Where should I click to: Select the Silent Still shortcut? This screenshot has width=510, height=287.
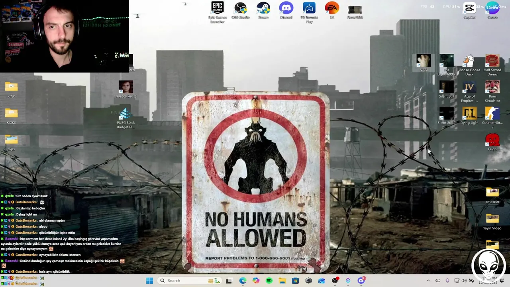pos(446,90)
